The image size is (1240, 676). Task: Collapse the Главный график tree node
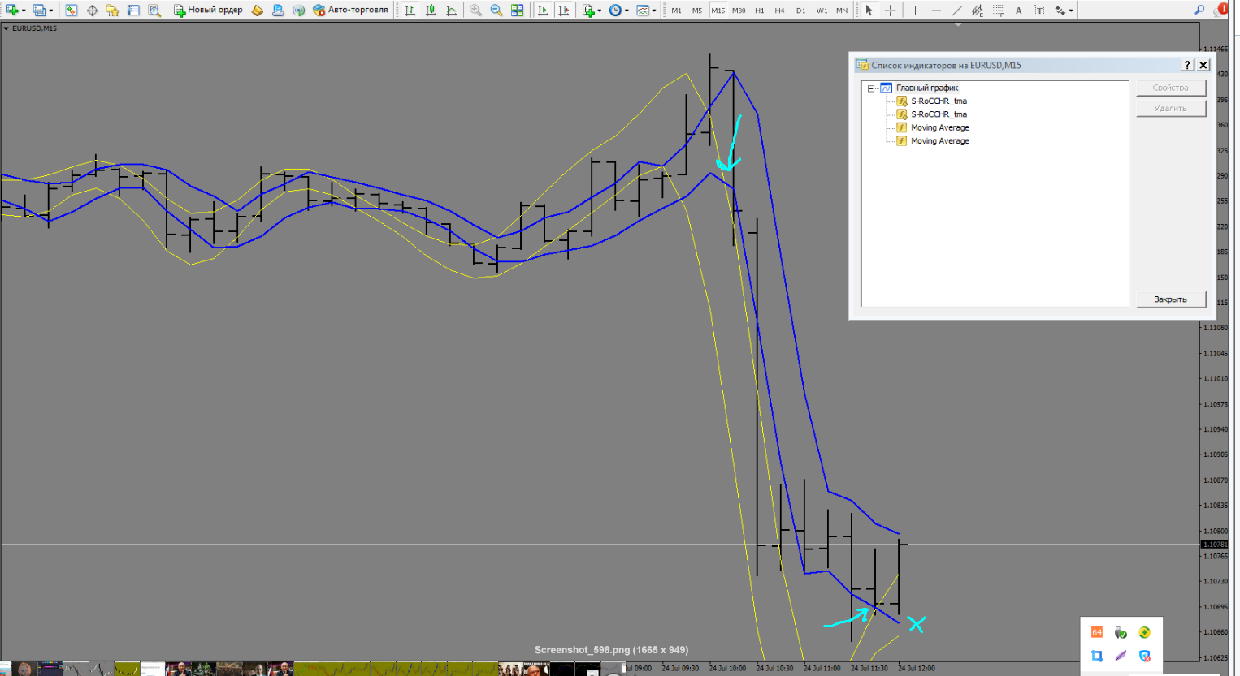(x=871, y=88)
